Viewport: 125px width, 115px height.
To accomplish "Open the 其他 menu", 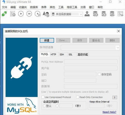I will pos(52,7).
